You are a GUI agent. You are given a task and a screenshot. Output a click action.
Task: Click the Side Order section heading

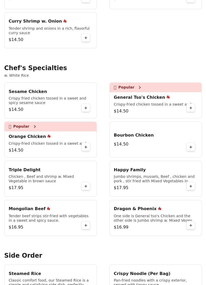pyautogui.click(x=23, y=256)
